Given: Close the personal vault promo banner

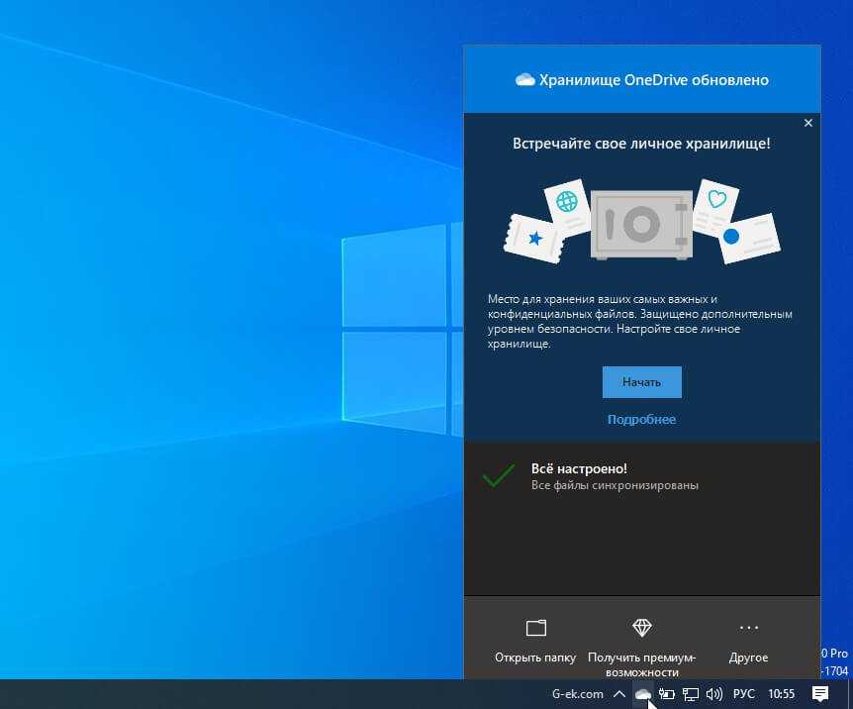Looking at the screenshot, I should pyautogui.click(x=807, y=123).
